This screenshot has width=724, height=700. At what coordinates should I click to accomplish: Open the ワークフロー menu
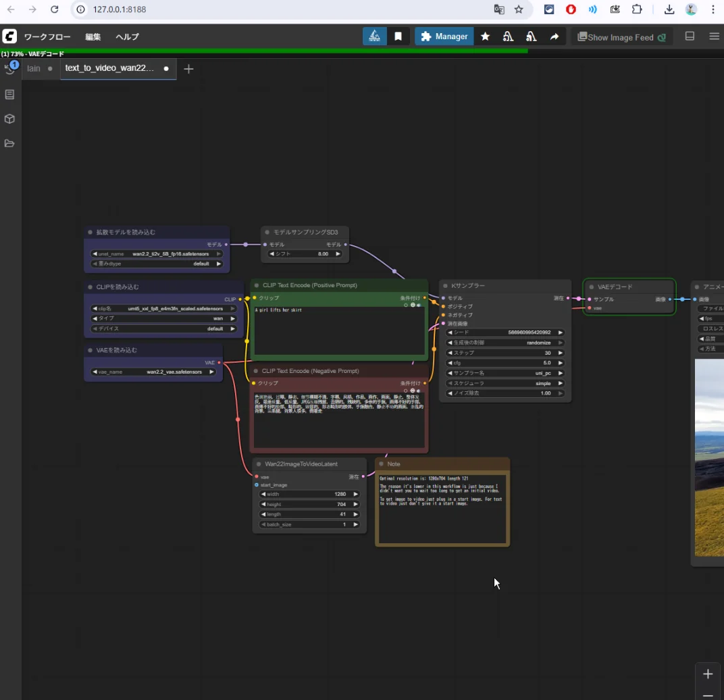[x=47, y=36]
